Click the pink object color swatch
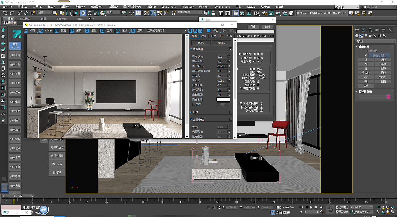The image size is (397, 217). coord(388,97)
